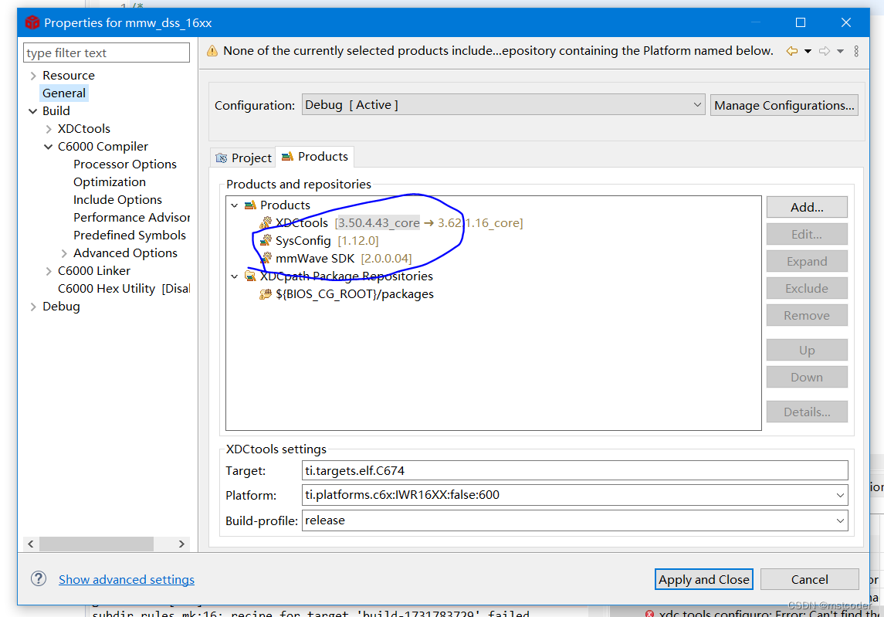Image resolution: width=884 pixels, height=617 pixels.
Task: Open Show advanced settings link
Action: tap(127, 579)
